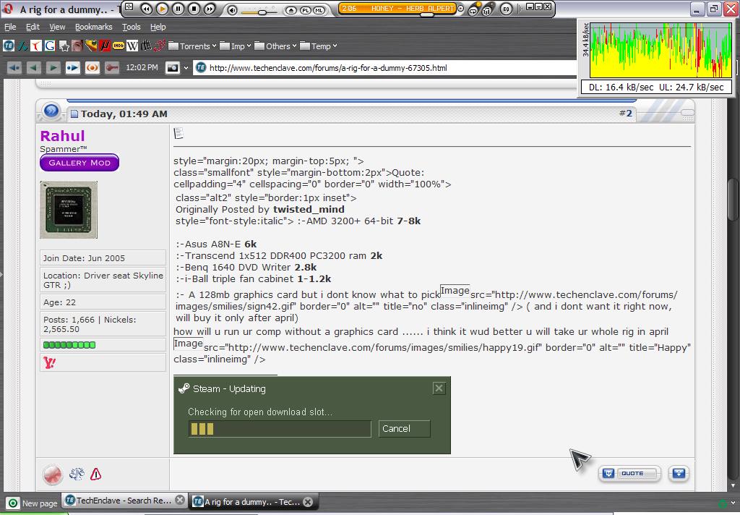The width and height of the screenshot is (740, 515).
Task: Stop the Winamp playback
Action: 194,9
